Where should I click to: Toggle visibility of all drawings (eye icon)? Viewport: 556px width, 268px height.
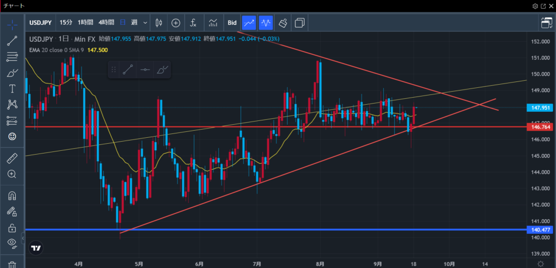pos(12,243)
